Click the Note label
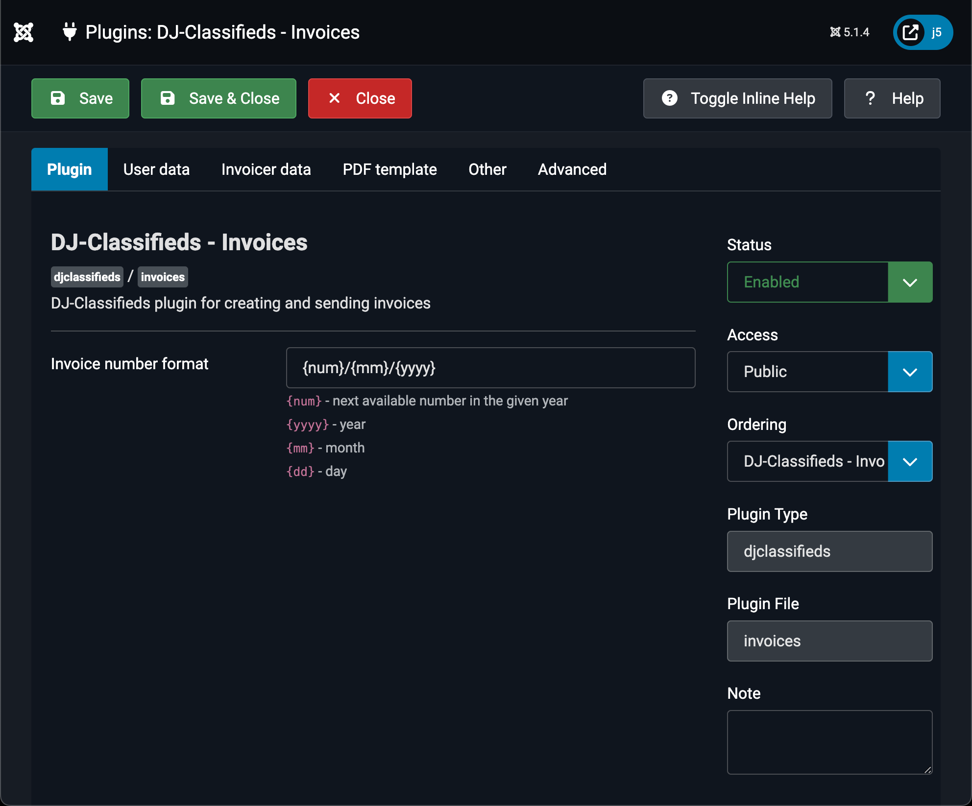Image resolution: width=972 pixels, height=806 pixels. (744, 693)
